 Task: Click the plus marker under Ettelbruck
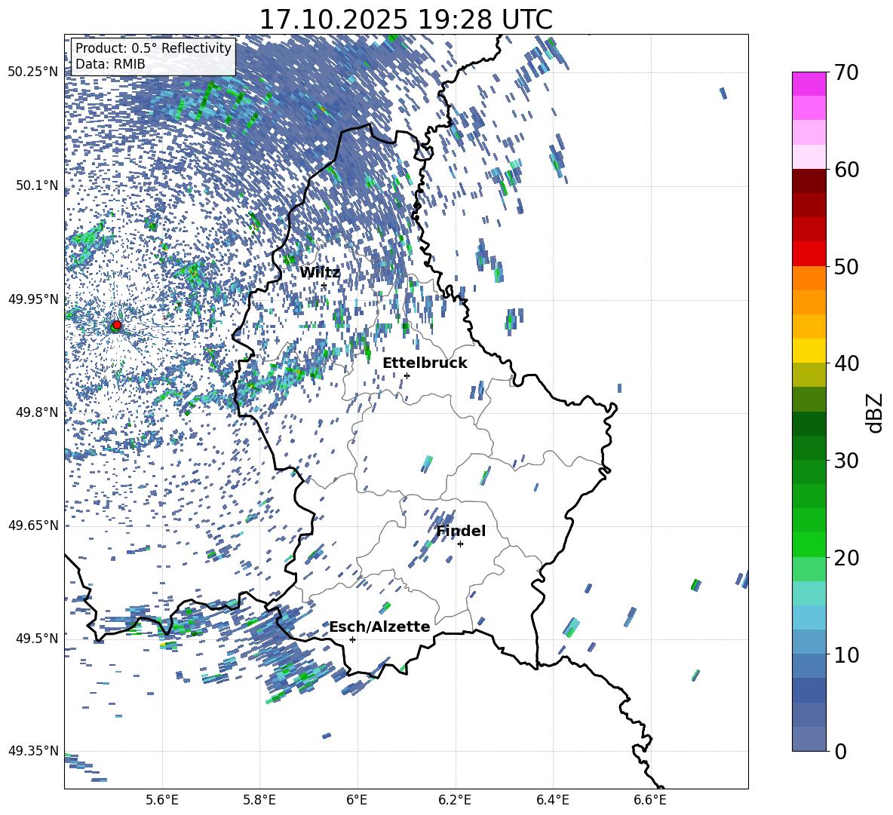point(407,375)
